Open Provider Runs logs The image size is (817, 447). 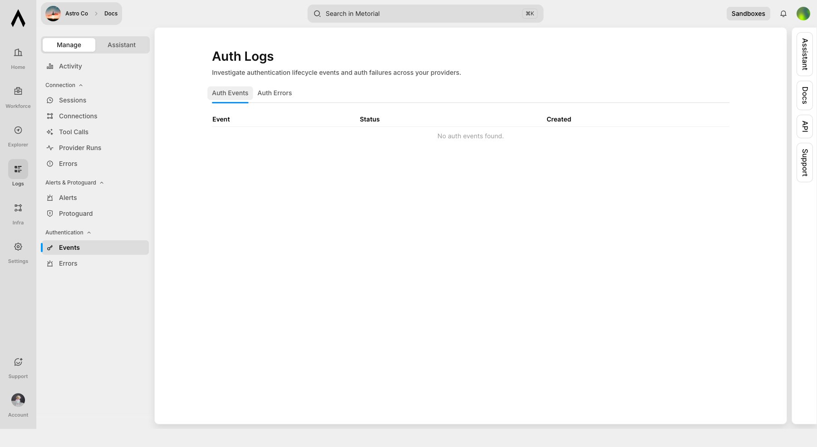95,148
